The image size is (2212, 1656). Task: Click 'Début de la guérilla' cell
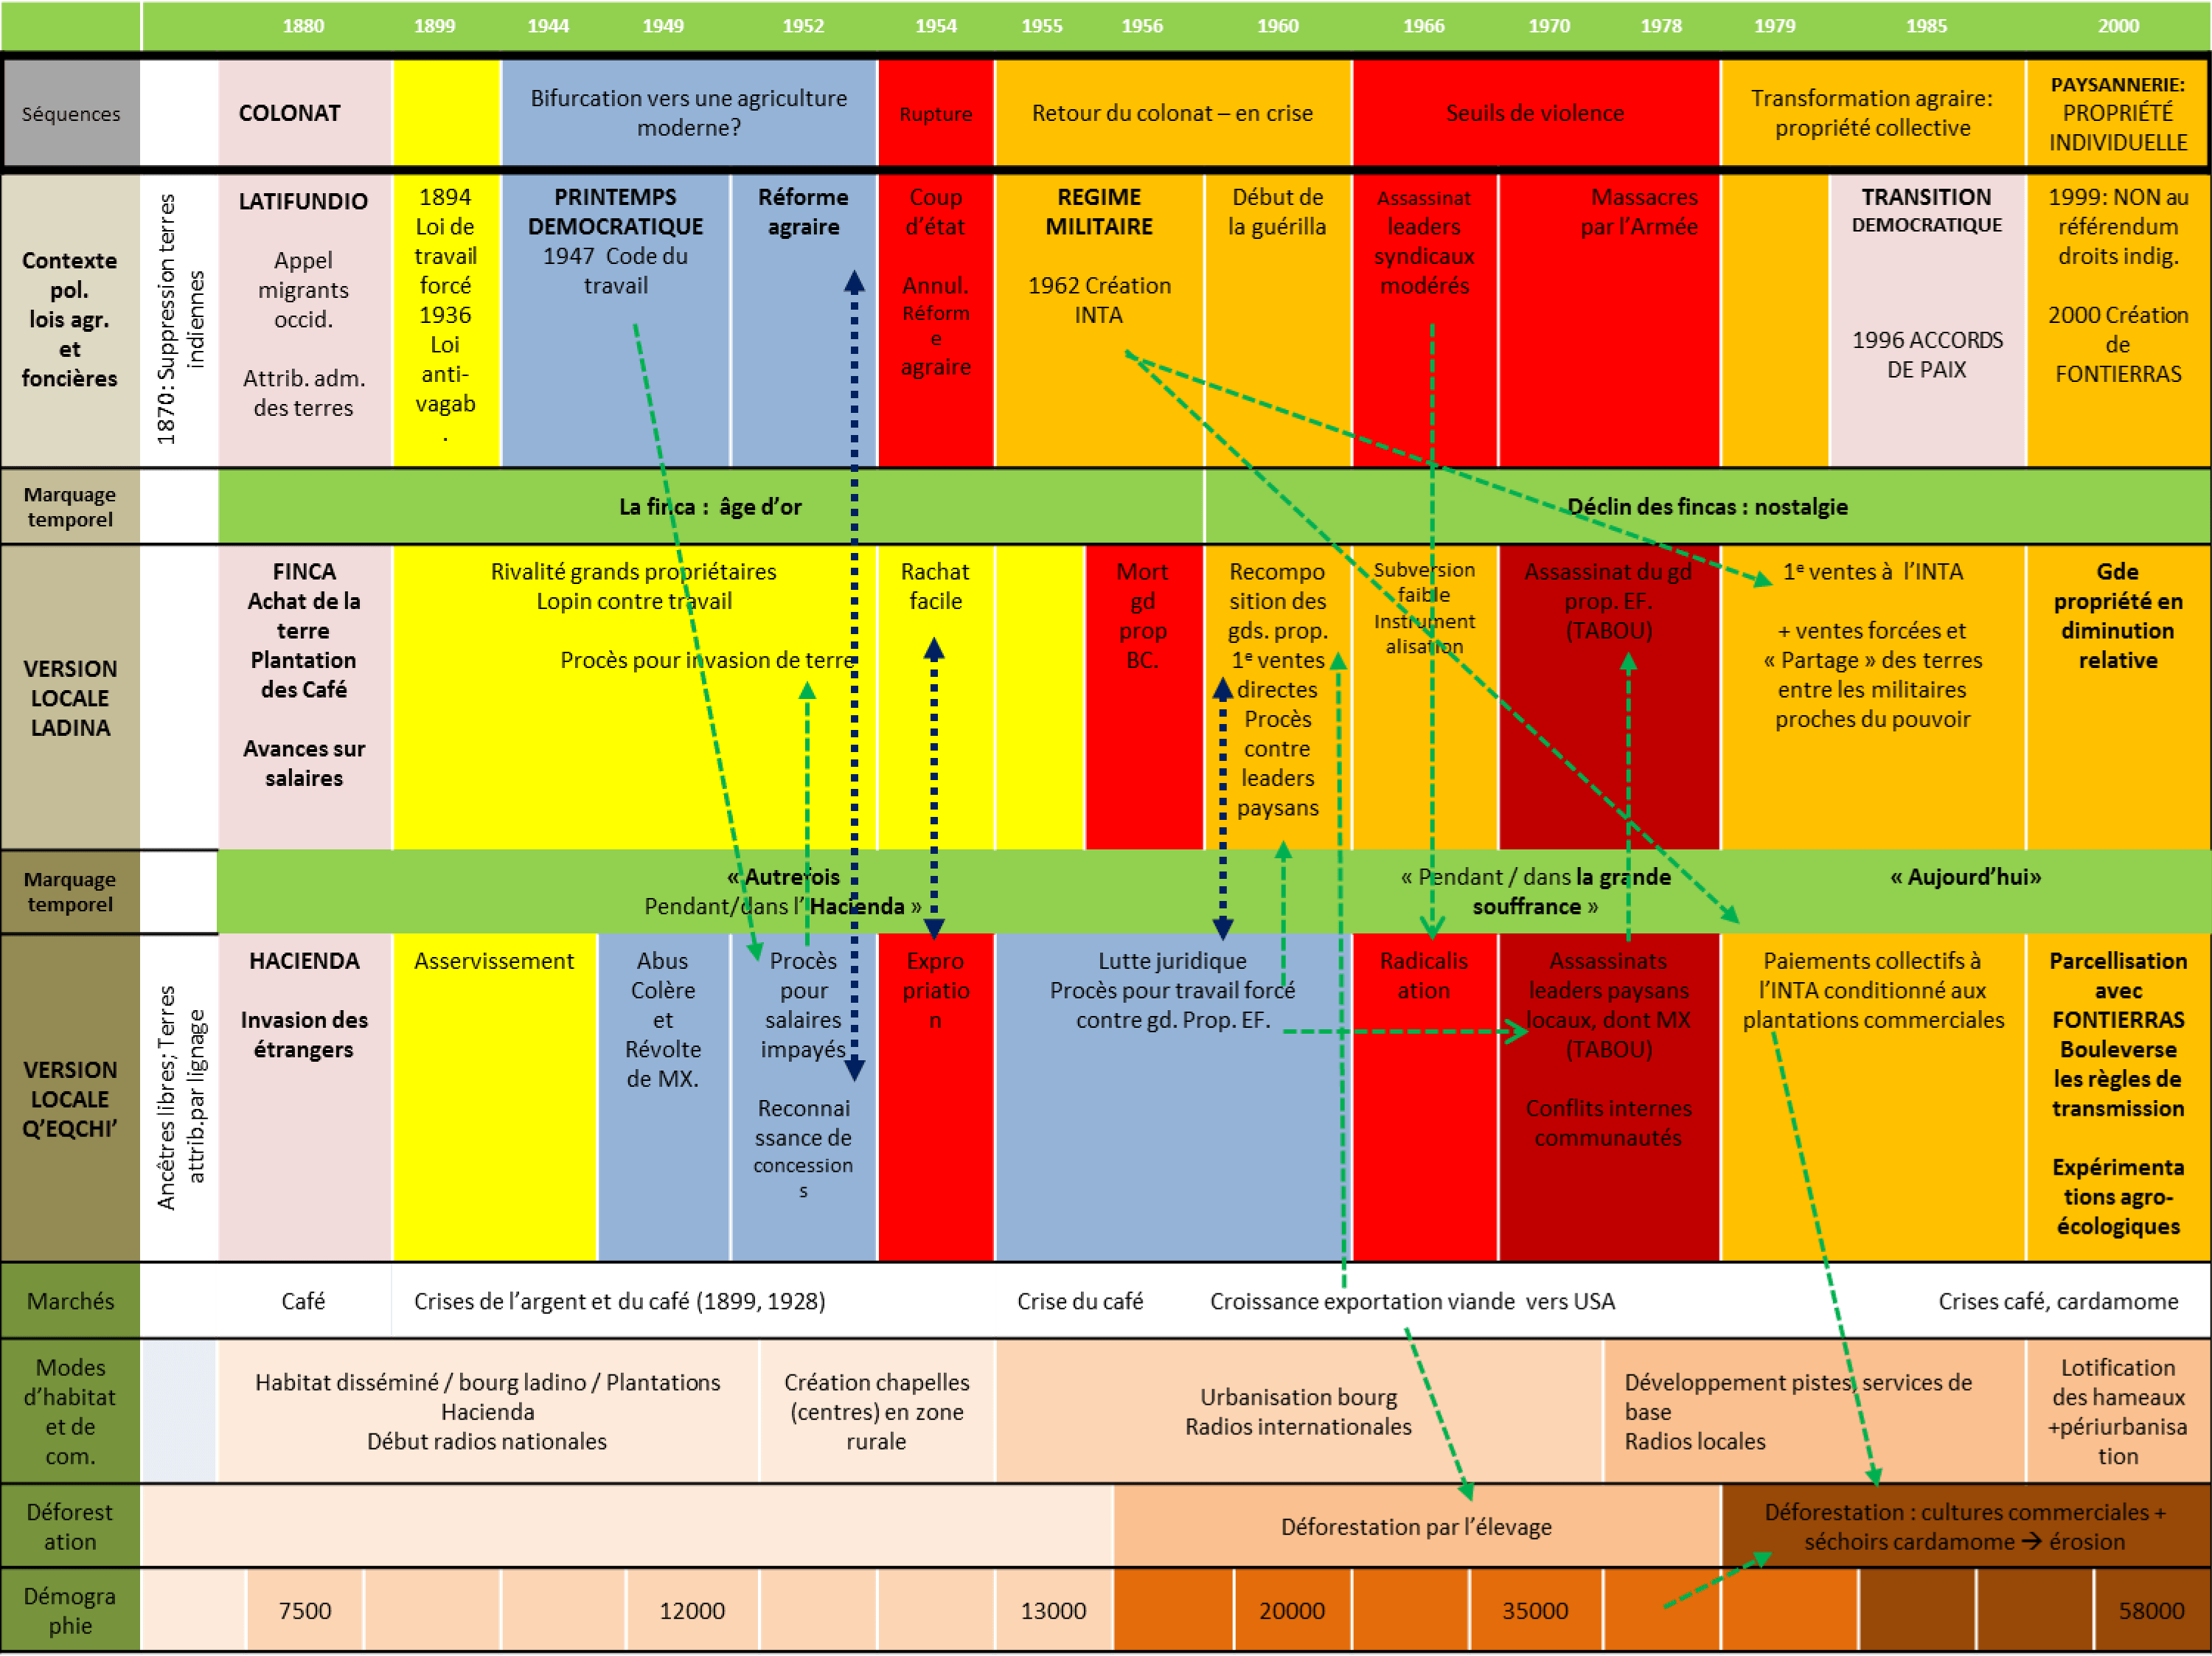click(1278, 320)
